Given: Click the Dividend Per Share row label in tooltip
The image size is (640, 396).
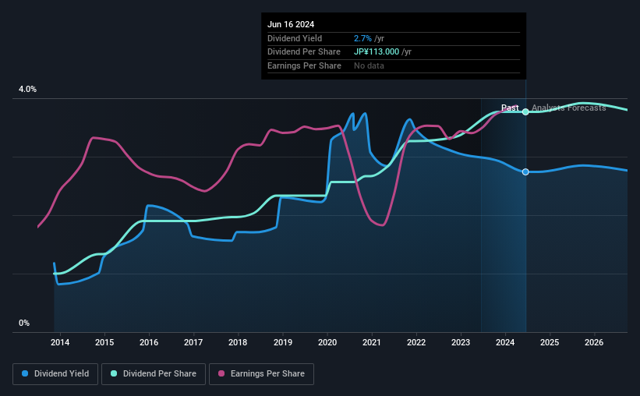Looking at the screenshot, I should [x=304, y=52].
